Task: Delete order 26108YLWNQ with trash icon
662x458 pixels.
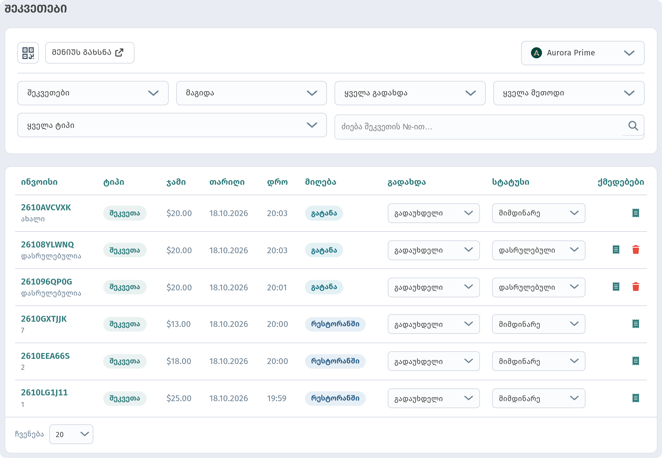Action: pyautogui.click(x=636, y=250)
